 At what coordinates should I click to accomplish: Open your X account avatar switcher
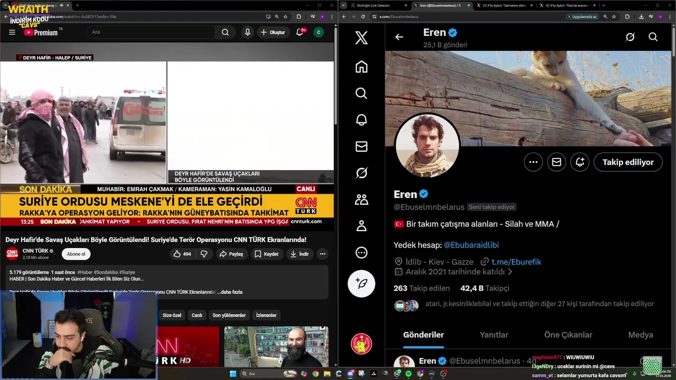coord(361,344)
